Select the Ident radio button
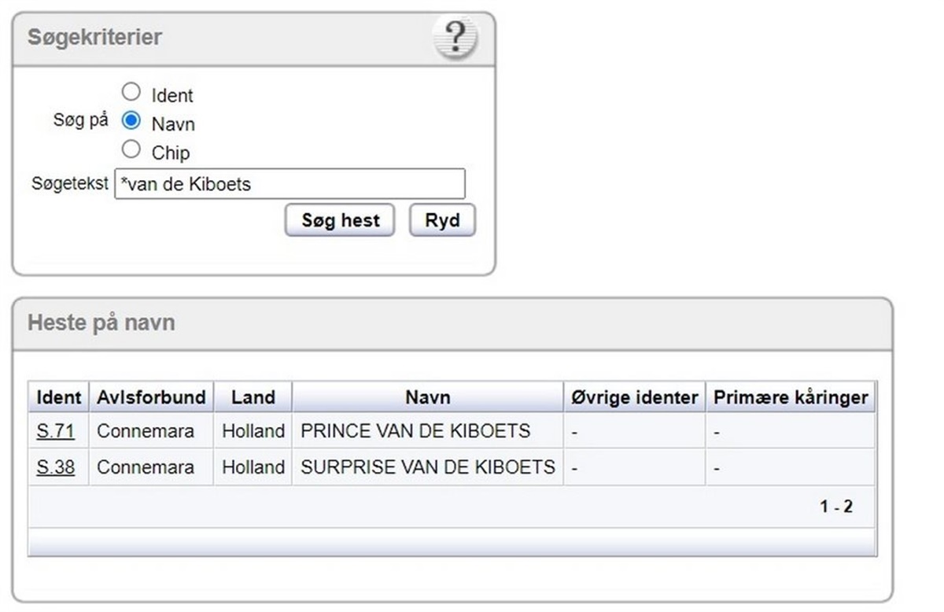944x612 pixels. pyautogui.click(x=131, y=93)
